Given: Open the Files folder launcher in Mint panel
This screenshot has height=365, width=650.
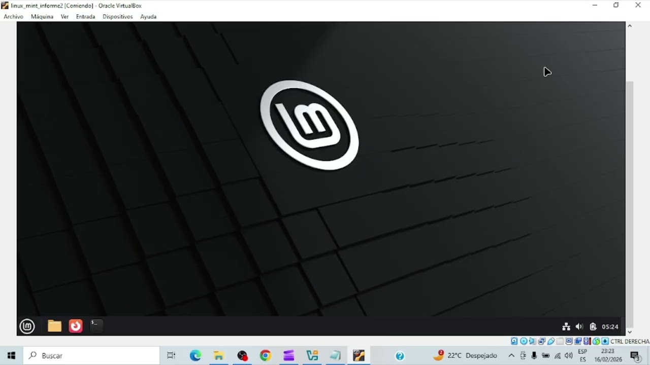Looking at the screenshot, I should 54,326.
